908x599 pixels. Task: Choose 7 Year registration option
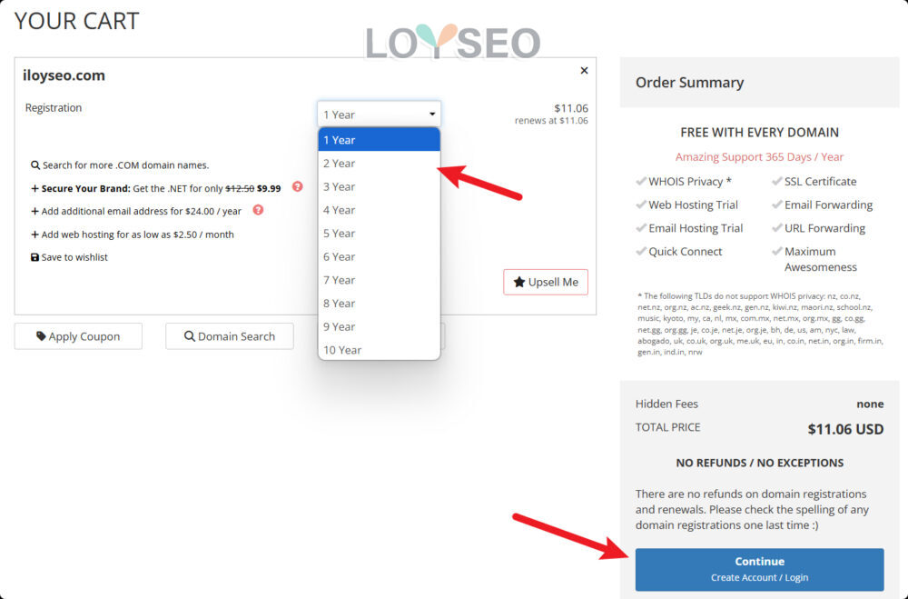pos(379,280)
